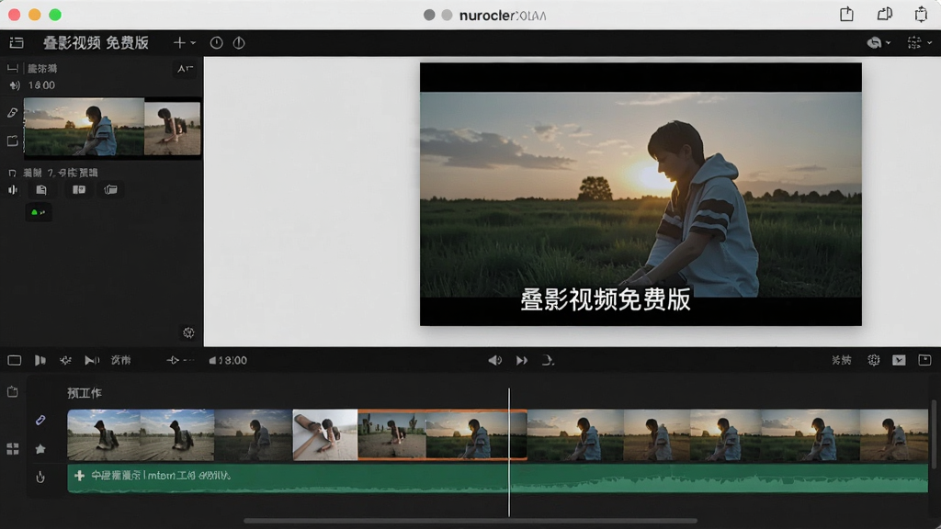This screenshot has width=941, height=529.
Task: Click the sparkle effects icon in the timeline toolbar
Action: pyautogui.click(x=65, y=360)
